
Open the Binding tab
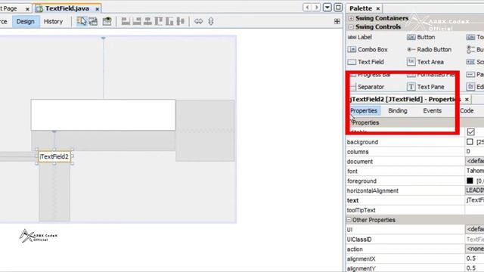[398, 111]
